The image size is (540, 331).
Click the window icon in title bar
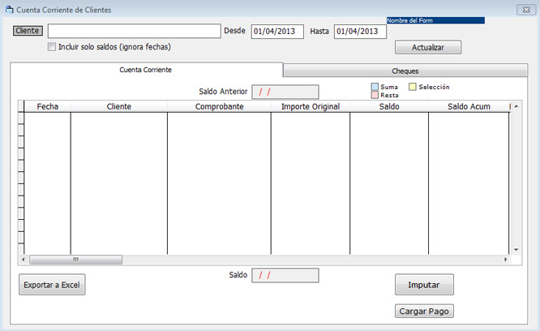(x=10, y=10)
